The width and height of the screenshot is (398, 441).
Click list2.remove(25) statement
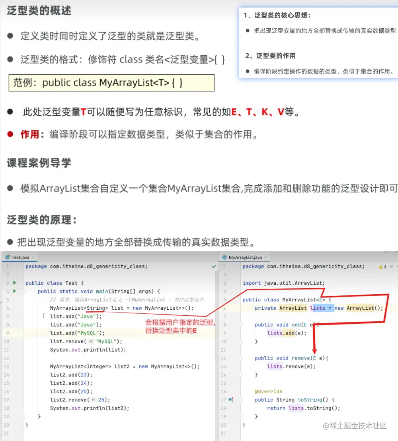coord(80,400)
